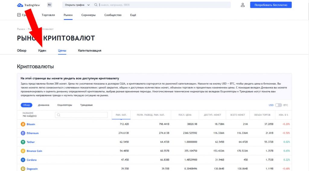Select the Цены tab
This screenshot has height=171, width=309.
[62, 50]
